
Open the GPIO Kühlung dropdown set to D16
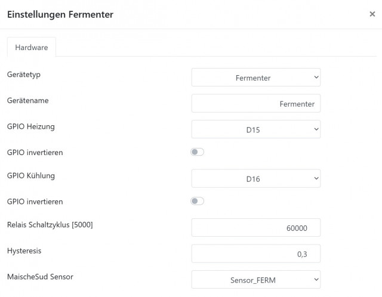click(256, 178)
